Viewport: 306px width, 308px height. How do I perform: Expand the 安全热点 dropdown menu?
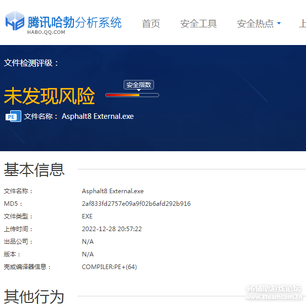[x=259, y=24]
